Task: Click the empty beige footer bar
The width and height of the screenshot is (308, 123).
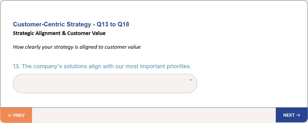Action: click(x=154, y=115)
